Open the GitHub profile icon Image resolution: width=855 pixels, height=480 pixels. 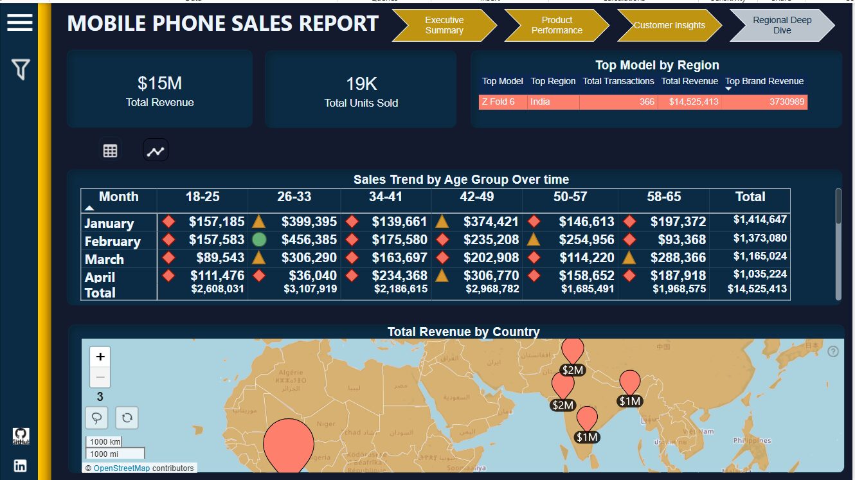[x=21, y=436]
